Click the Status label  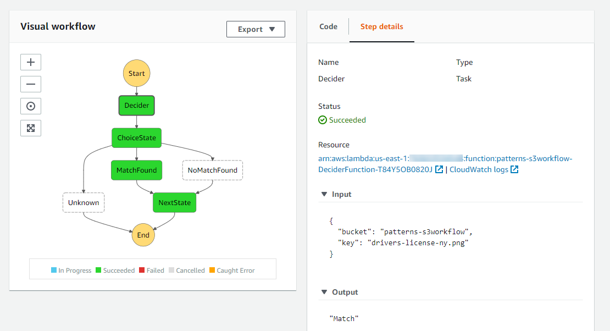(x=329, y=106)
